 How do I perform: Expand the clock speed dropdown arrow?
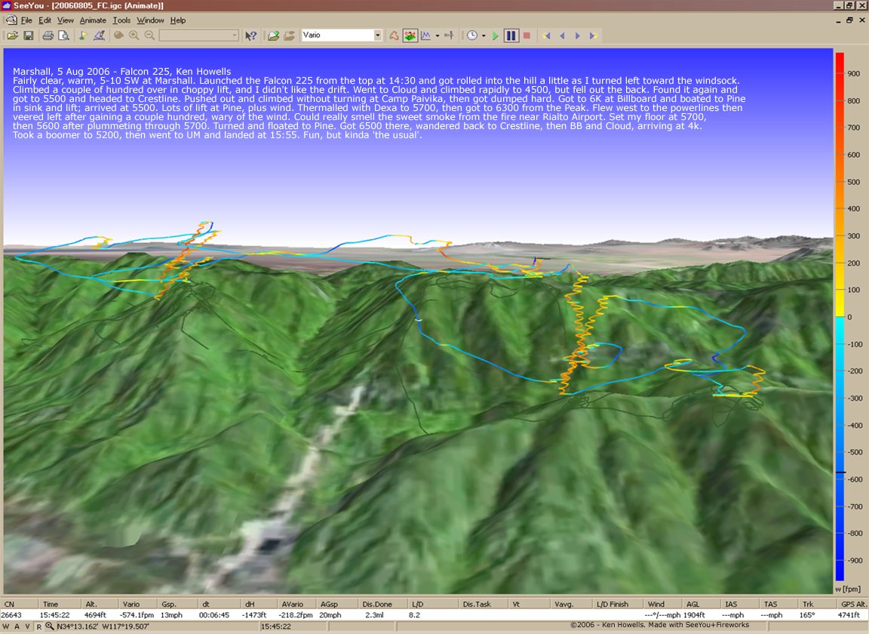(484, 35)
